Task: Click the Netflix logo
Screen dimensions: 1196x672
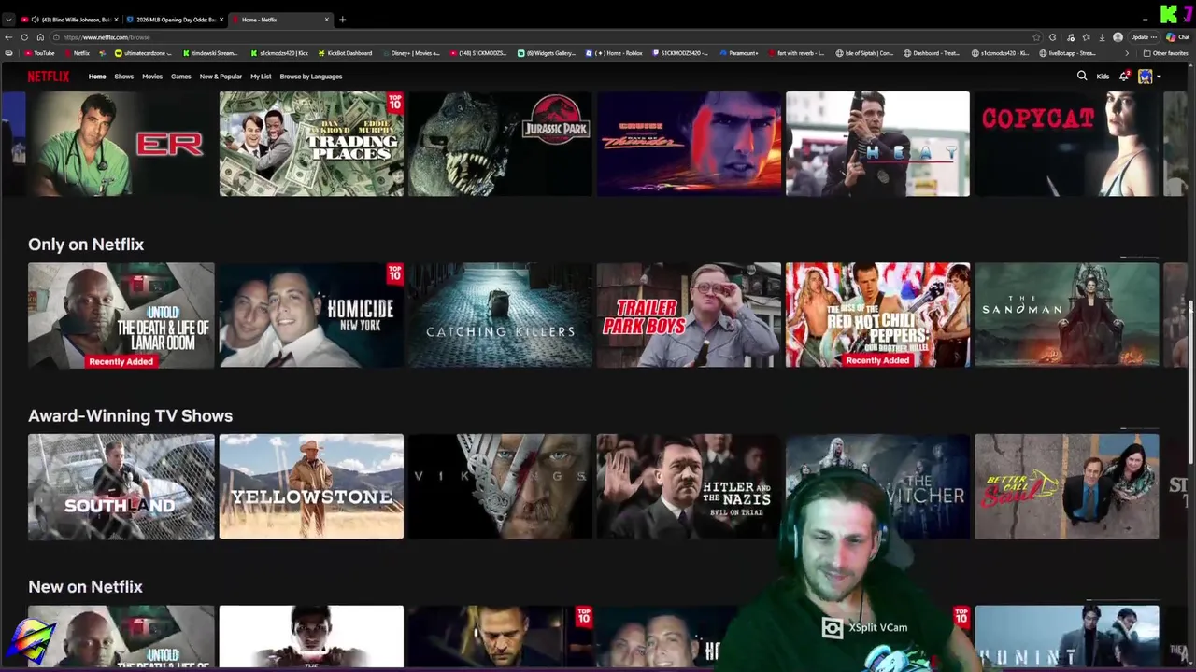Action: [48, 77]
